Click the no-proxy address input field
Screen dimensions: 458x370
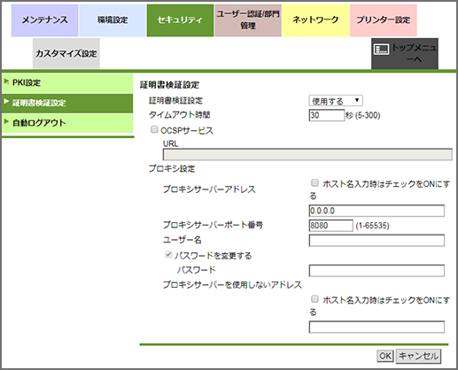point(376,327)
